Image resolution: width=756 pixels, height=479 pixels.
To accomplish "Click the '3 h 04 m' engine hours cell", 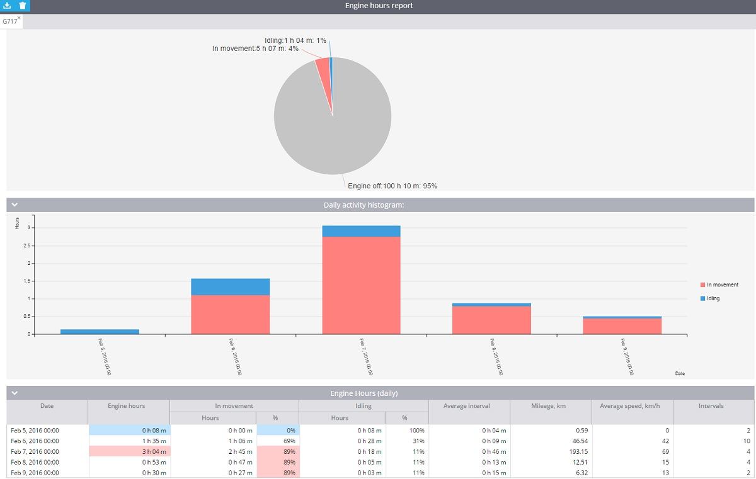I will [129, 451].
